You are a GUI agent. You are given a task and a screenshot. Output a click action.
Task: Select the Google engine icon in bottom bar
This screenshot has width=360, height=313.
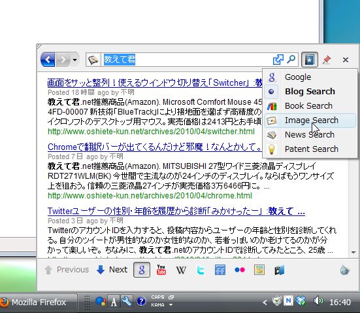[x=142, y=270]
